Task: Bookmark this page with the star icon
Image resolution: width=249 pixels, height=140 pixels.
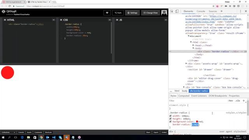Action: tap(213, 6)
